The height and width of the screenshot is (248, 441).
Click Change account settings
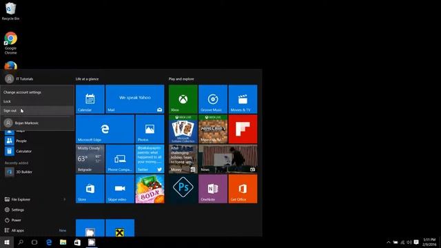point(37,92)
